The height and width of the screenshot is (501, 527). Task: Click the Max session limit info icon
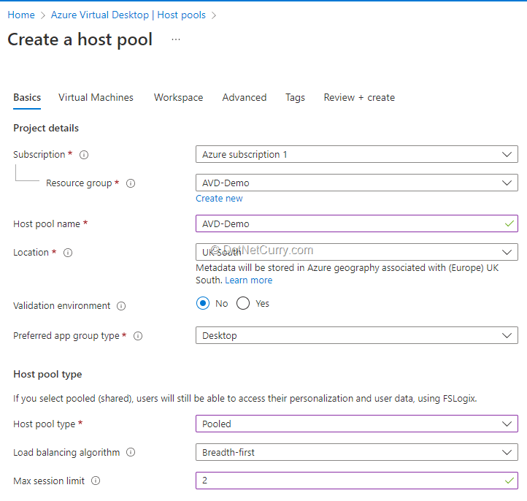[x=96, y=481]
